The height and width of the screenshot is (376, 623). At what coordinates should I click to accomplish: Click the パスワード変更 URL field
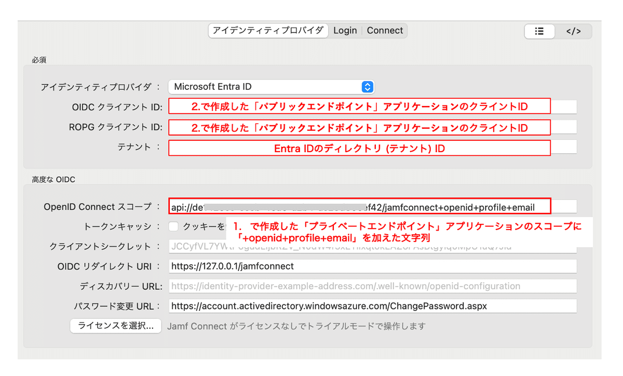[372, 306]
